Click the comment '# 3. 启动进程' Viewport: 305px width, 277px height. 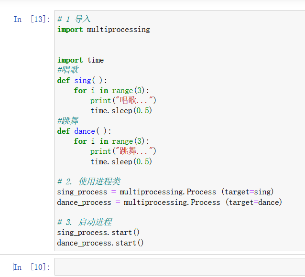click(x=85, y=222)
